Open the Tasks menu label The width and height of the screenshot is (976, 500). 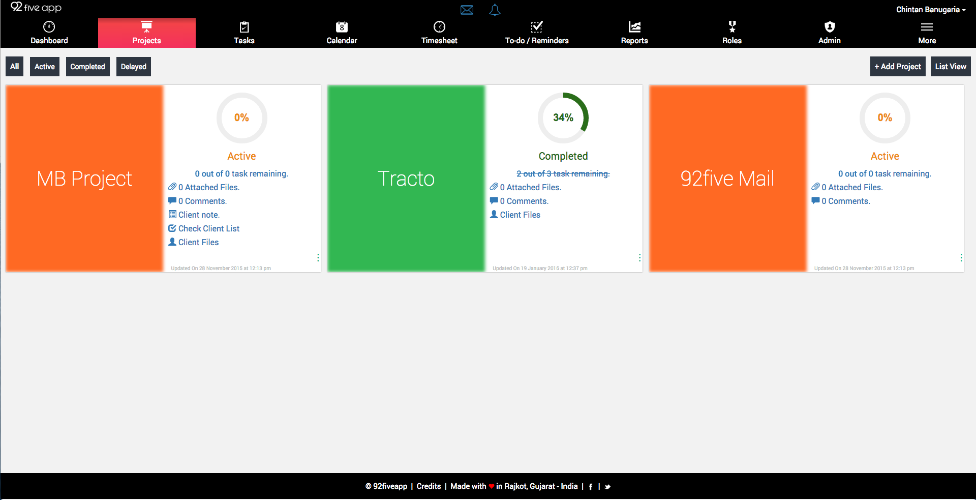click(x=244, y=41)
